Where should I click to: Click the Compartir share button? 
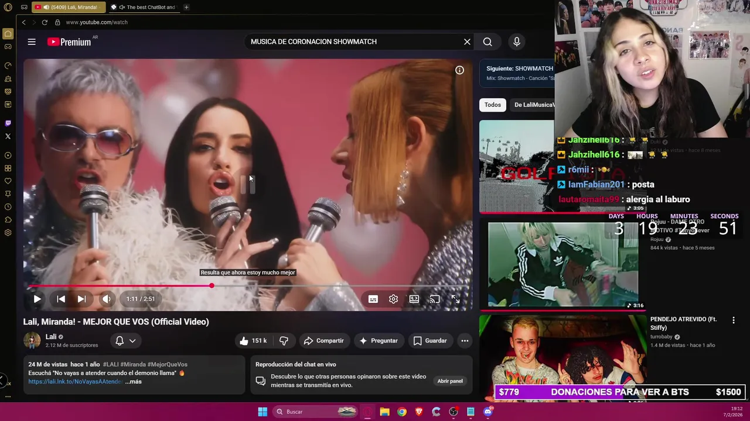click(324, 340)
